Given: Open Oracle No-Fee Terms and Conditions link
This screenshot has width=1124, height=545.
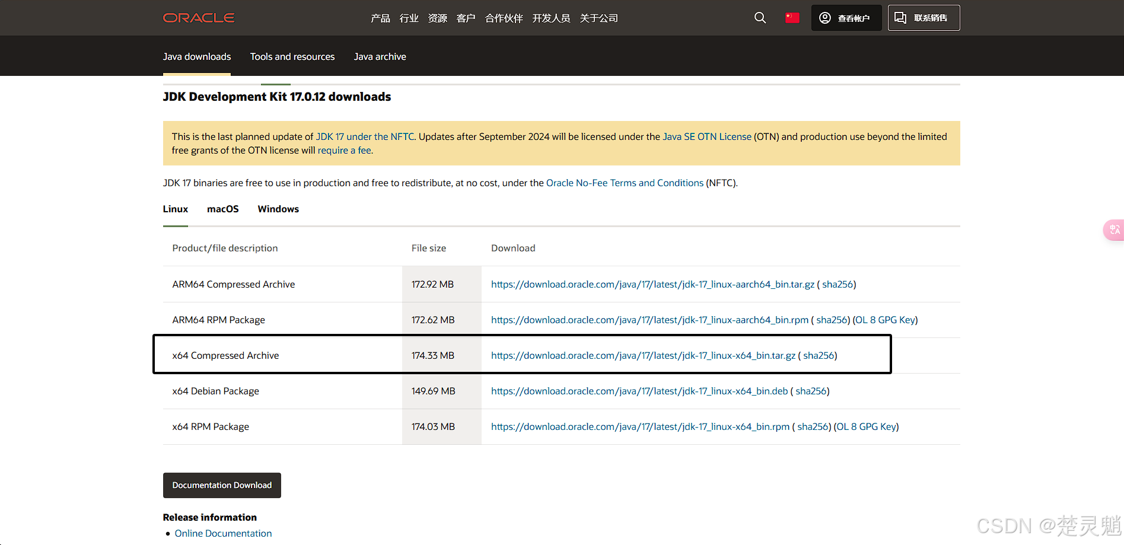Looking at the screenshot, I should click(x=625, y=183).
